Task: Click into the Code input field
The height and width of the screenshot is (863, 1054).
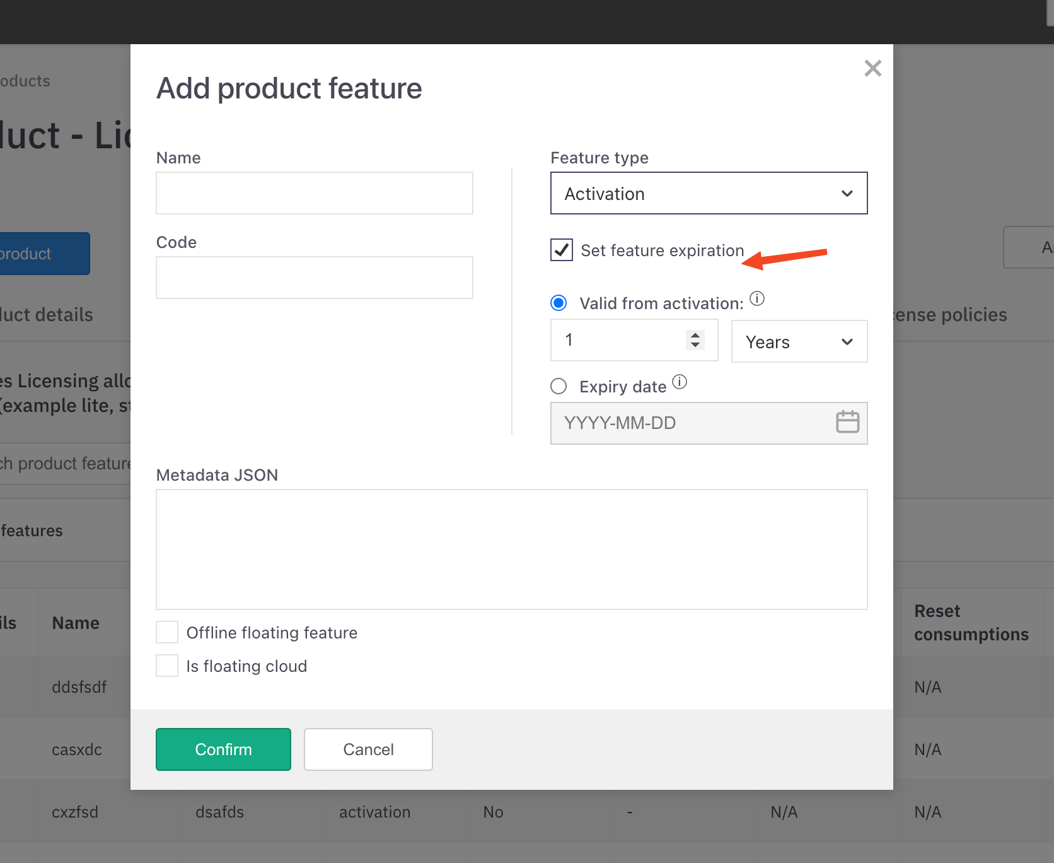Action: click(x=314, y=278)
